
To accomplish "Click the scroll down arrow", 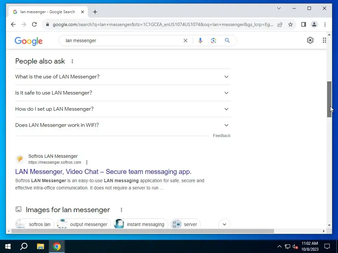I will 329,225.
